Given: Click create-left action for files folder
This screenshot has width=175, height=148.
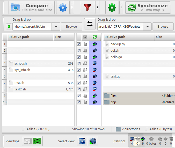Looking at the screenshot, I should 95,96.
